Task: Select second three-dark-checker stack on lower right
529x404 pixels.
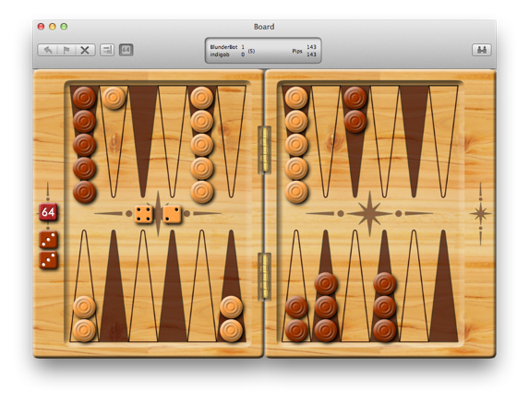Action: tap(384, 307)
